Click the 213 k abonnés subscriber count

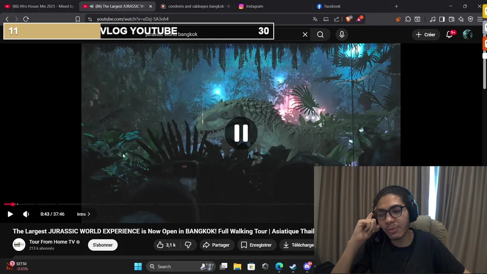click(x=41, y=249)
